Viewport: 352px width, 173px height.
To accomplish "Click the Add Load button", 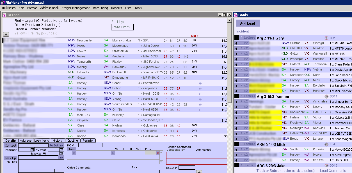I will 248,23.
